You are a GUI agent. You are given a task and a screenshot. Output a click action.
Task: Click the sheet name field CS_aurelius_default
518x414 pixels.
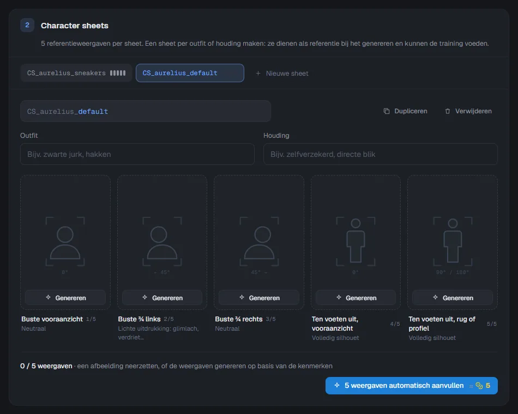click(146, 111)
